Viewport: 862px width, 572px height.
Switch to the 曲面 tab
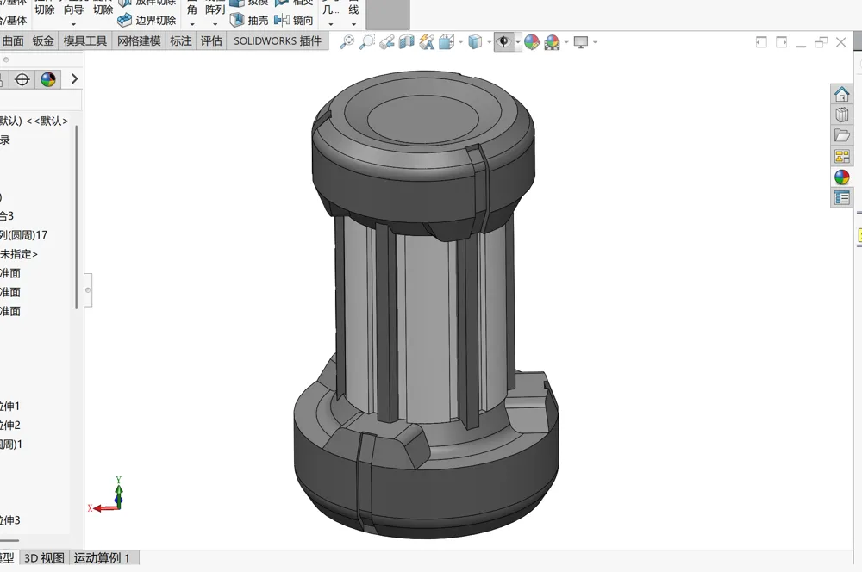(13, 41)
